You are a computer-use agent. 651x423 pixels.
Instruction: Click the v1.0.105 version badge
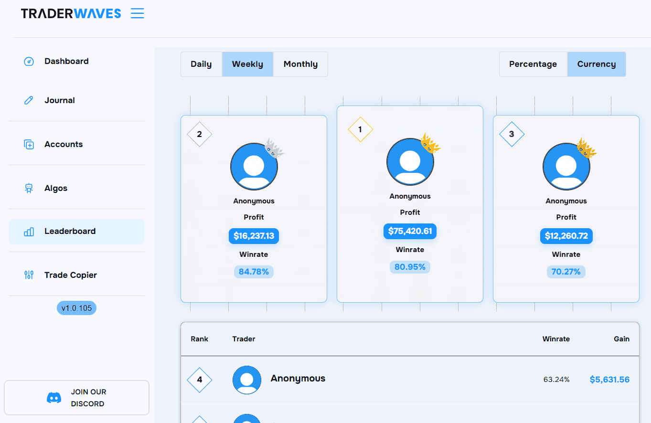[76, 307]
